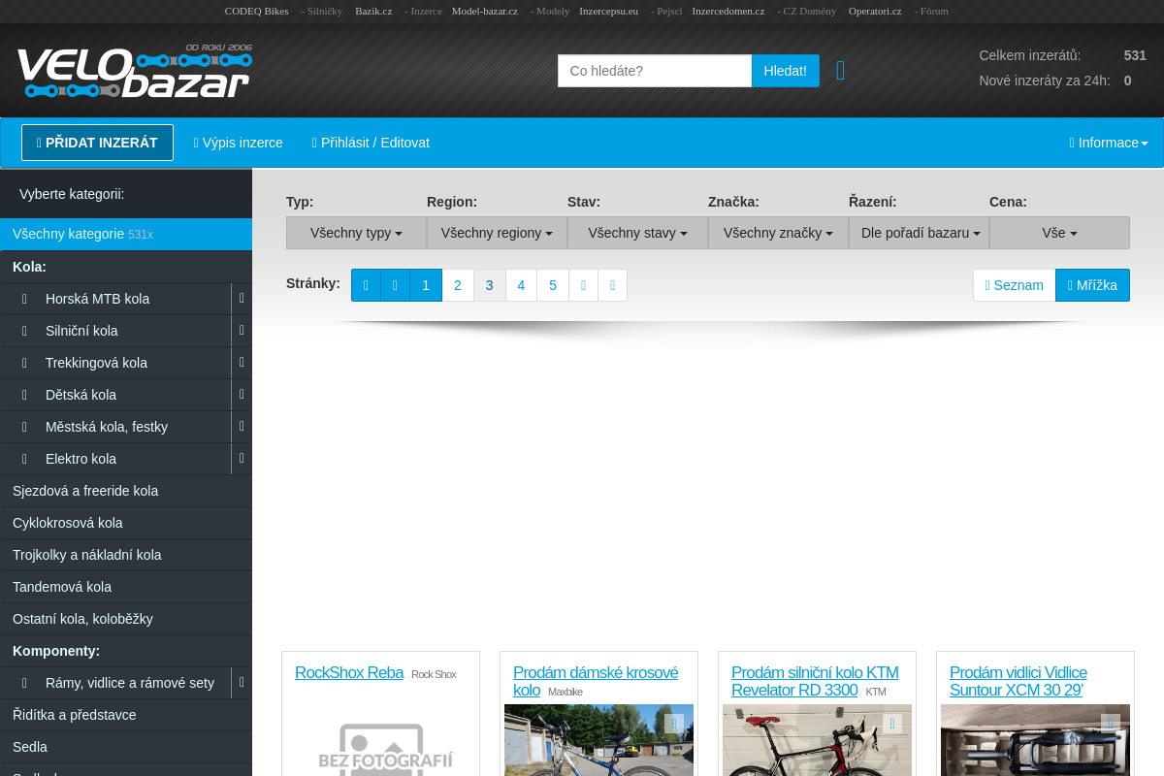Go to results page 1
1164x776 pixels.
click(x=426, y=285)
